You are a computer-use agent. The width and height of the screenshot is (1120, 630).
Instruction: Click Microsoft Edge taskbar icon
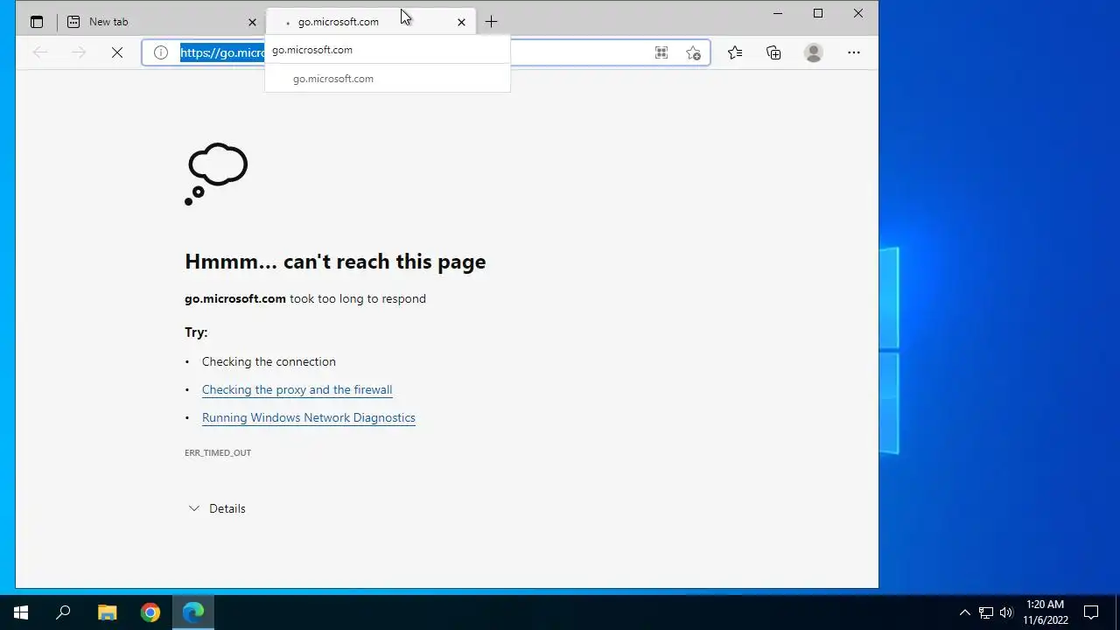pyautogui.click(x=193, y=612)
